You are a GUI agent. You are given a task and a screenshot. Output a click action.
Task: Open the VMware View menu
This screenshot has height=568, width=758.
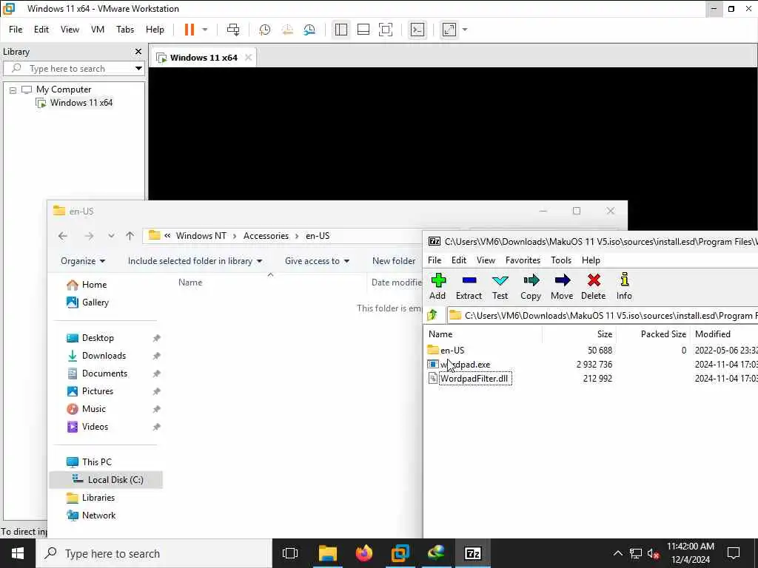pos(70,30)
